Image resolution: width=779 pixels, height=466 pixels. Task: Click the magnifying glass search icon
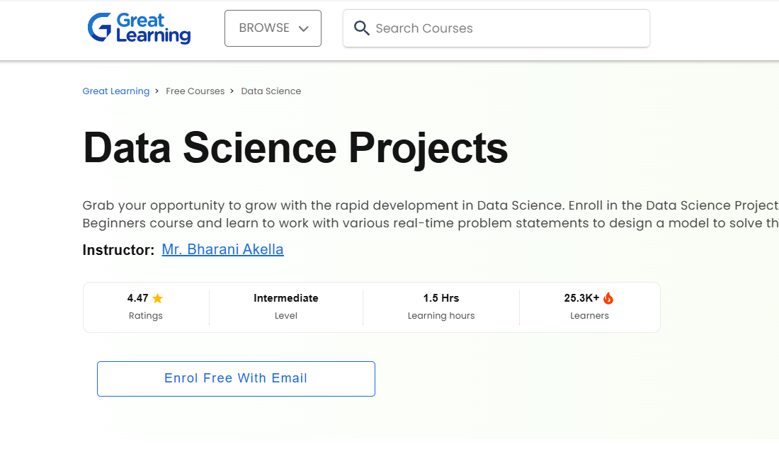[x=362, y=28]
